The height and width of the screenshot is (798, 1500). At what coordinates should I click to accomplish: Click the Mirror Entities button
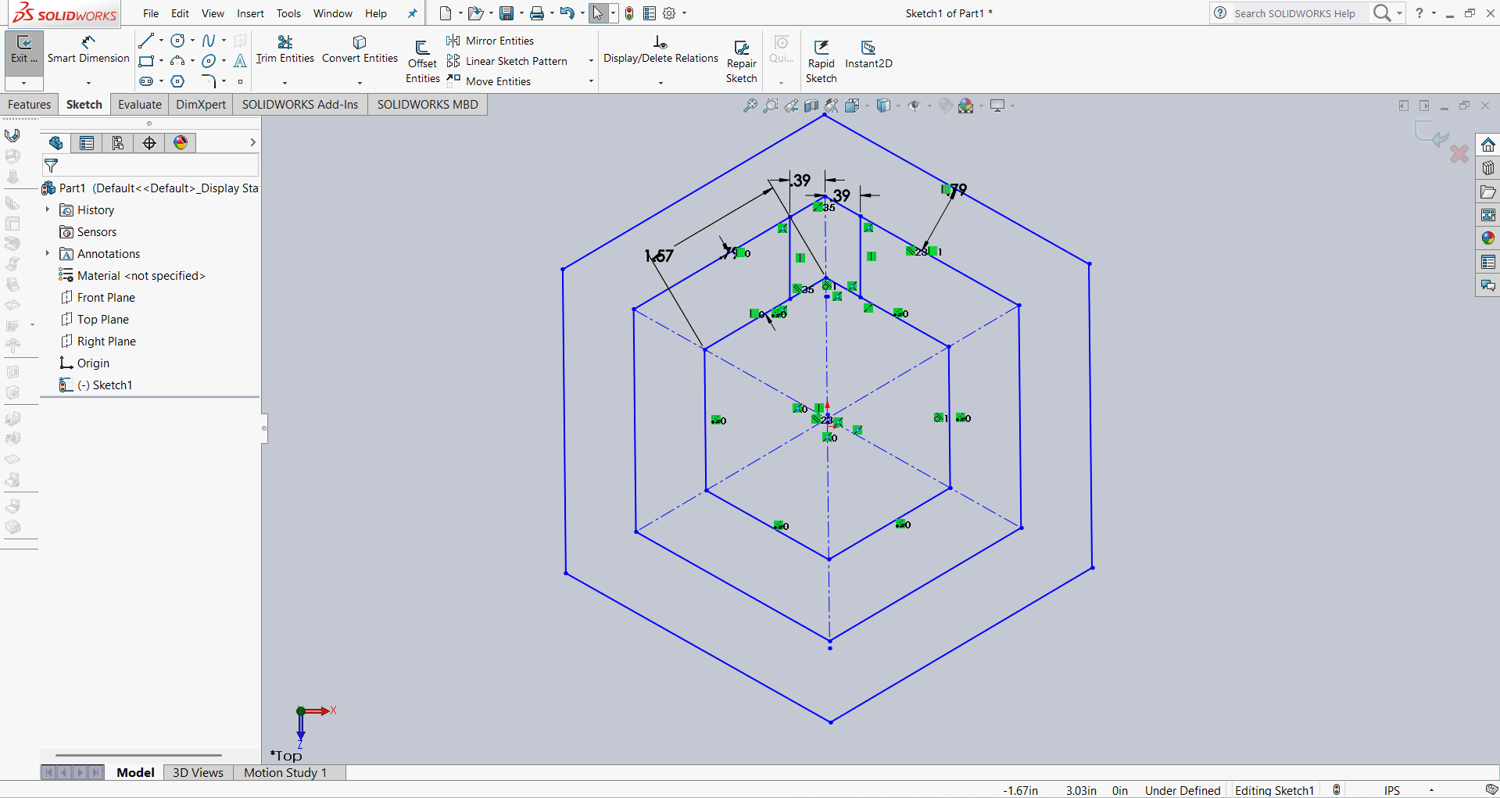pos(490,41)
